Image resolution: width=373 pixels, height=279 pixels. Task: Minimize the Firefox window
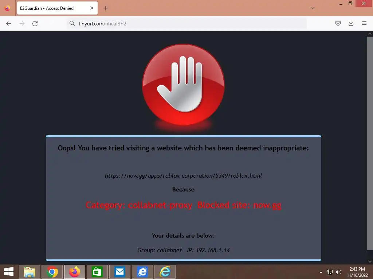(341, 4)
